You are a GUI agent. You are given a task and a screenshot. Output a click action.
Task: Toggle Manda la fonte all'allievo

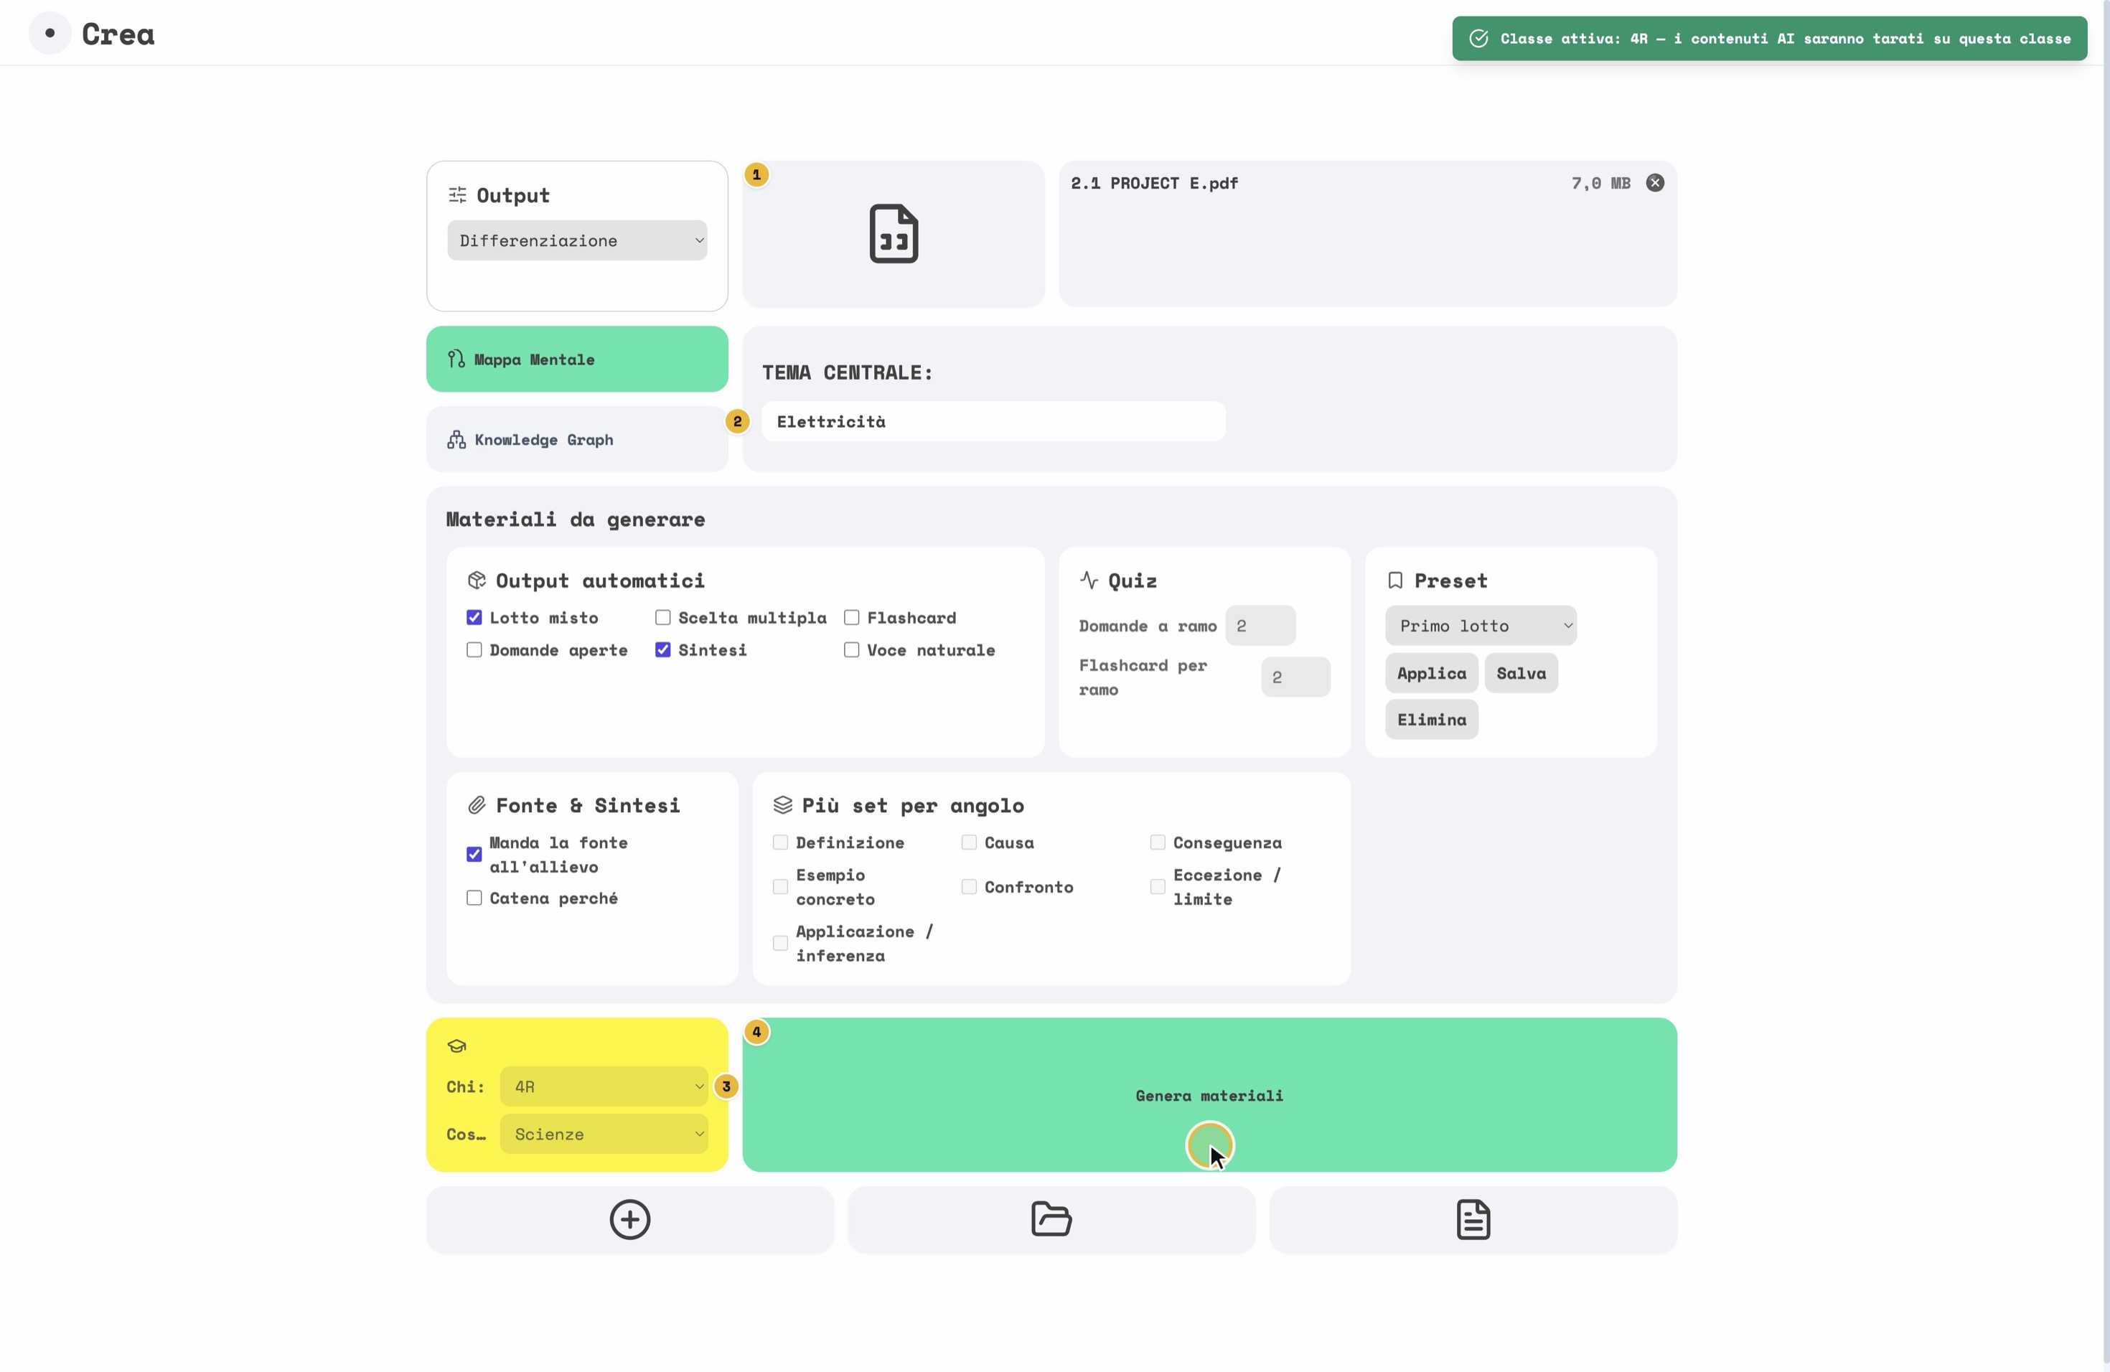[474, 855]
